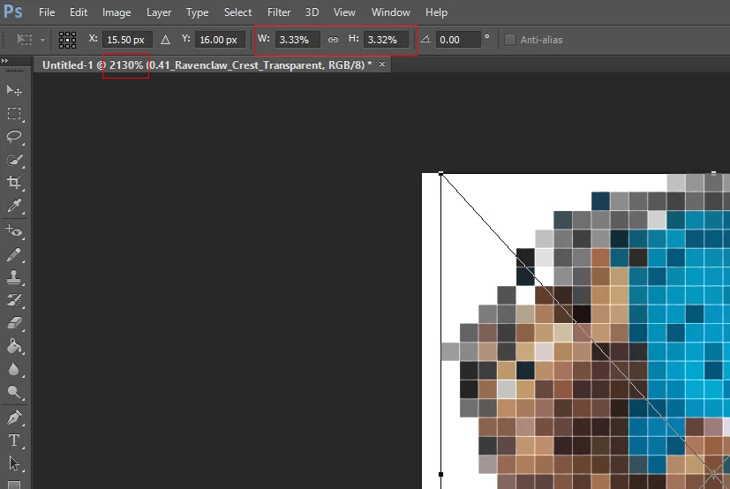Select the Move tool
The width and height of the screenshot is (730, 489).
(x=14, y=90)
